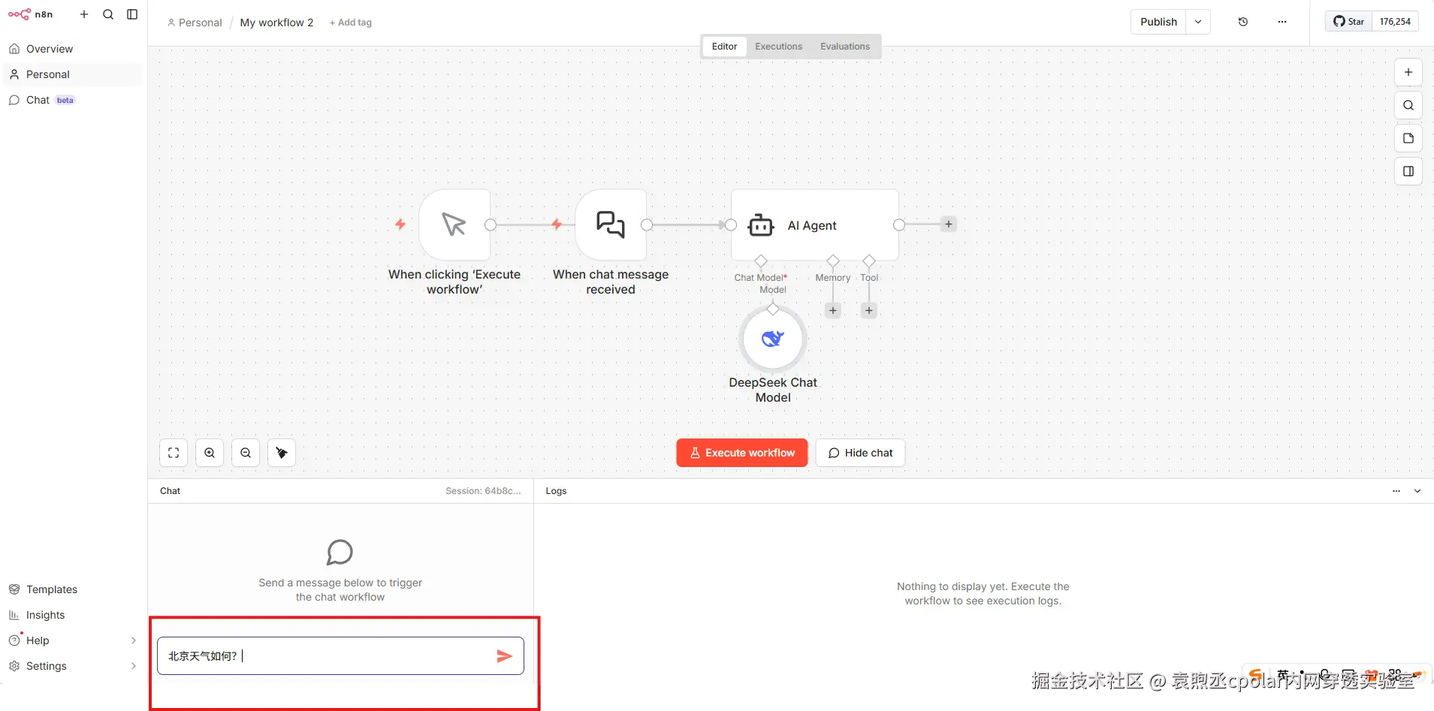Click the plus button under Tool
Viewport: 1434px width, 711px height.
click(869, 310)
